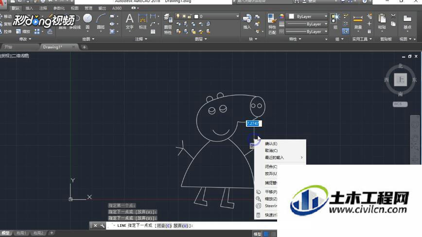Image resolution: width=422 pixels, height=237 pixels.
Task: Expand the 修改 (Modify) panel
Action: point(25,39)
